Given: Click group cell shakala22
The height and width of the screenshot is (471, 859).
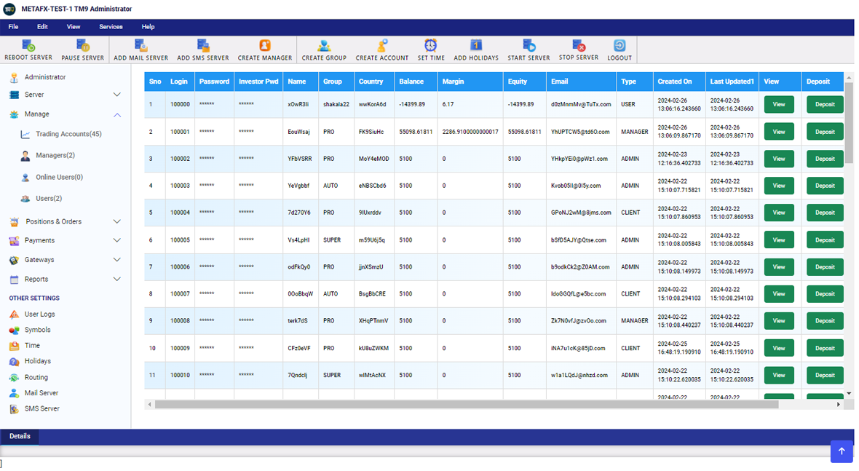Looking at the screenshot, I should 336,105.
